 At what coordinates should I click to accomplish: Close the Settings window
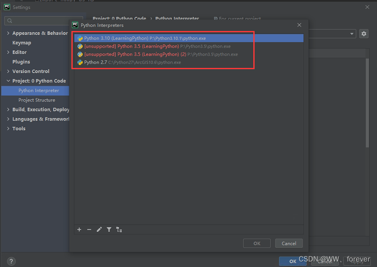tap(367, 7)
